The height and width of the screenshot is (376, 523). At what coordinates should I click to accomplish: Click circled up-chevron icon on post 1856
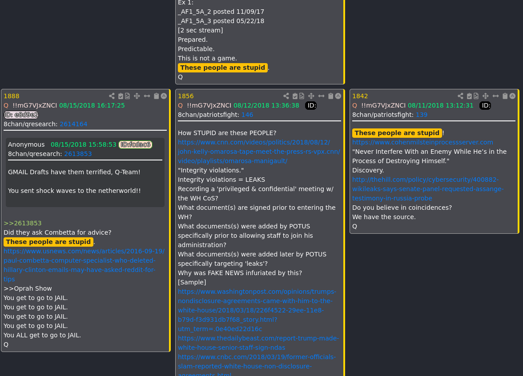point(338,96)
